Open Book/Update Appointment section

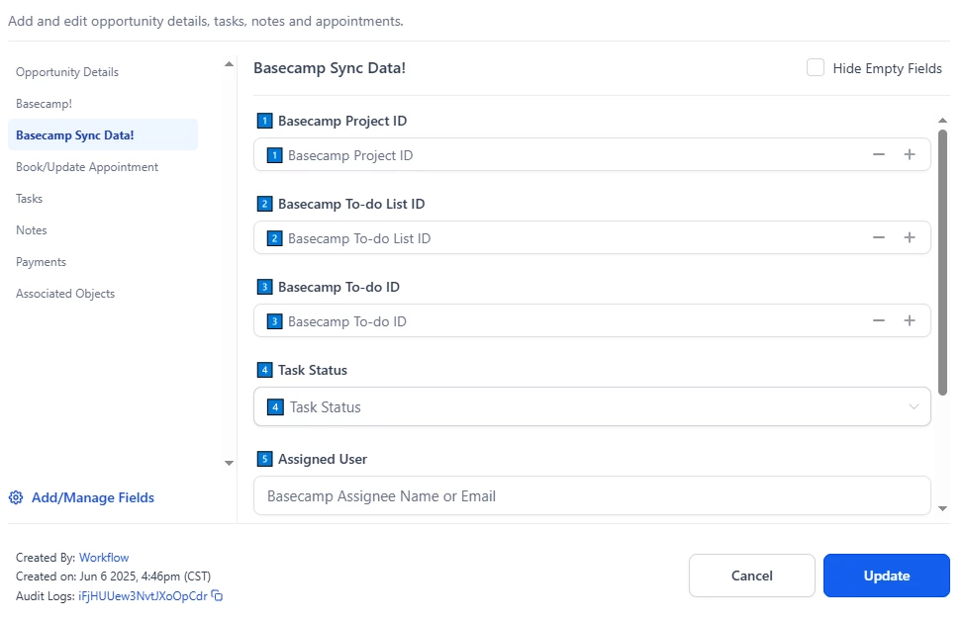click(x=87, y=167)
